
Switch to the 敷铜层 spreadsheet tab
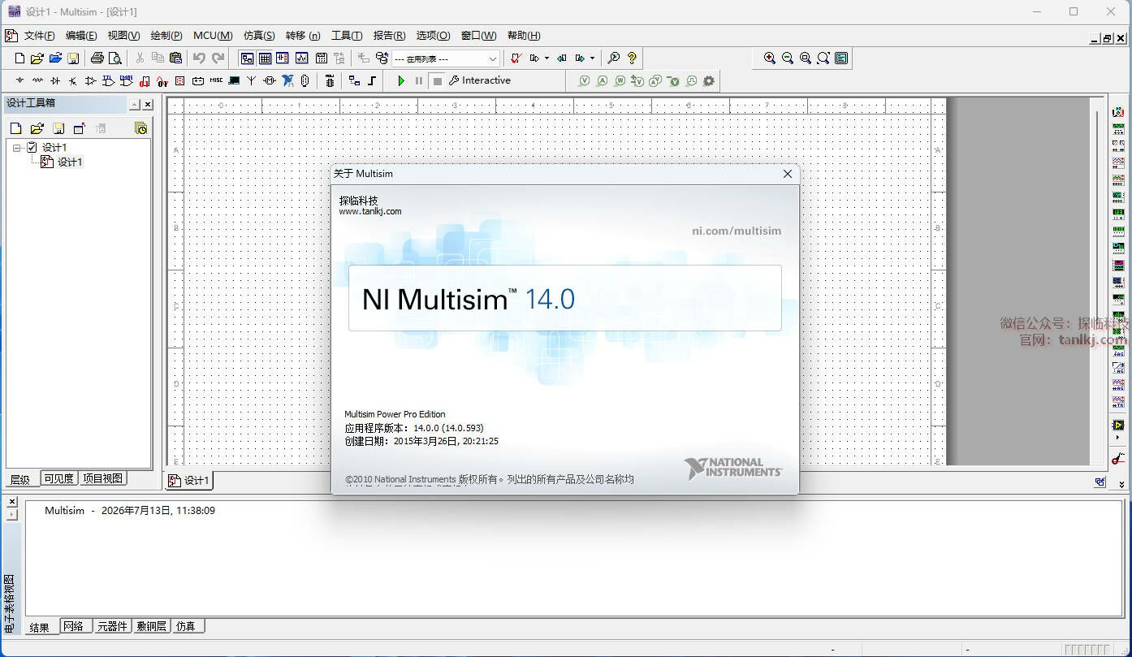click(152, 626)
